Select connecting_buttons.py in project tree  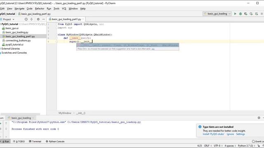18,40
